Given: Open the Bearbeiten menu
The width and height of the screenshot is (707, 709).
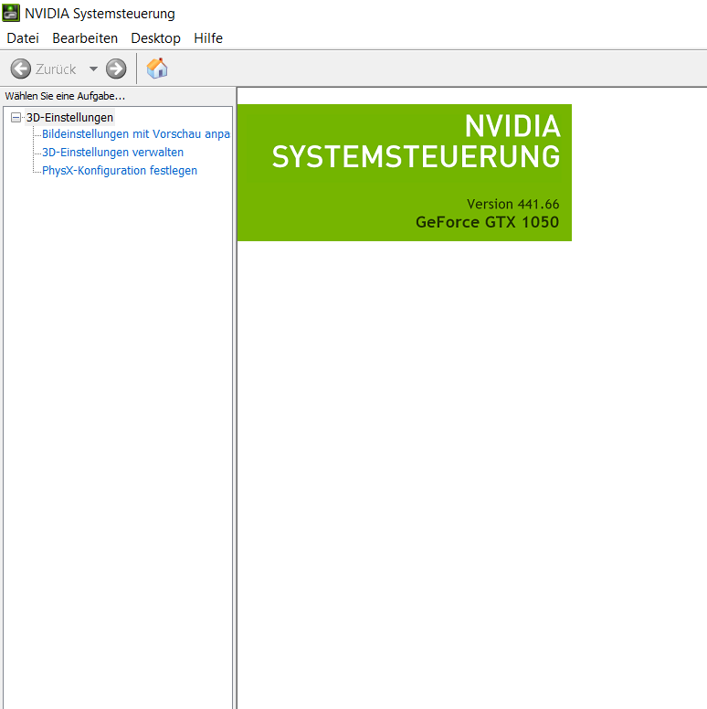Looking at the screenshot, I should click(85, 38).
